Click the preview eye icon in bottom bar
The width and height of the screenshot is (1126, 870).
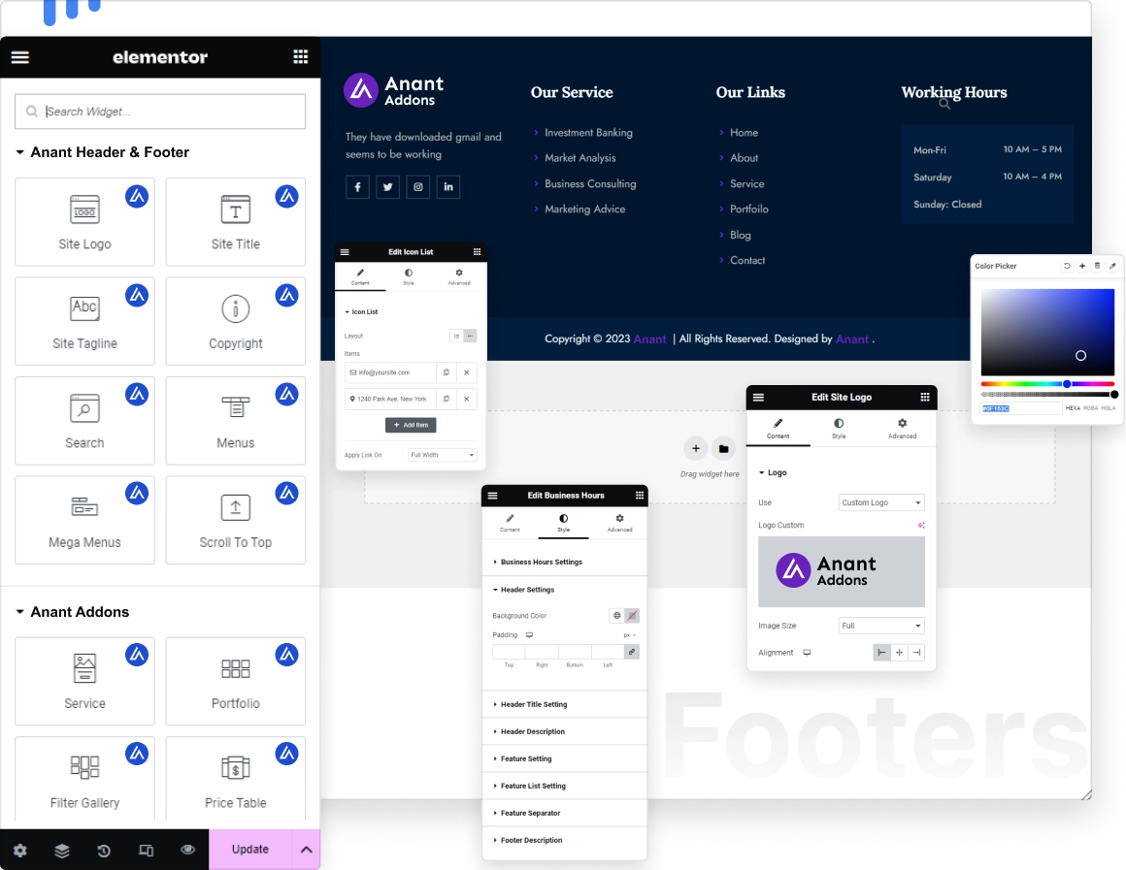coord(187,850)
